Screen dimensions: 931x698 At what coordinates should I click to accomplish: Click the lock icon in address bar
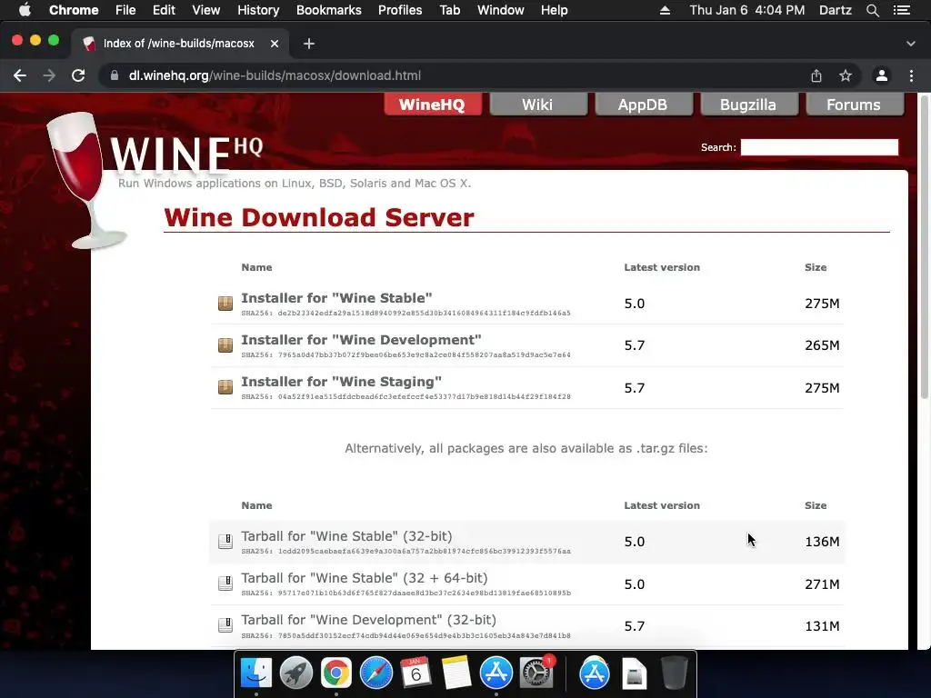[115, 76]
